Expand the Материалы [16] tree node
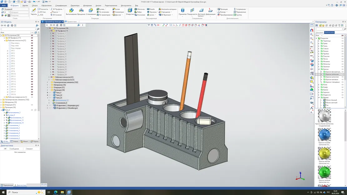The width and height of the screenshot is (347, 195). pos(47,85)
